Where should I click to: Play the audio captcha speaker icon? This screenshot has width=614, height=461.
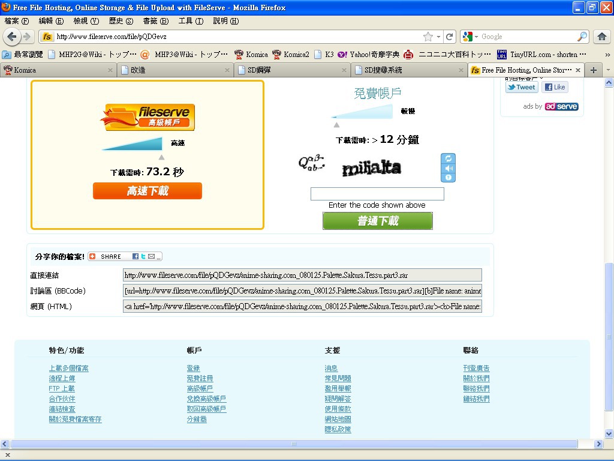tap(449, 168)
